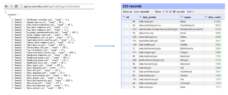This screenshot has height=95, width=228.
Task: Star the data.wa.gov row
Action: click(x=124, y=68)
